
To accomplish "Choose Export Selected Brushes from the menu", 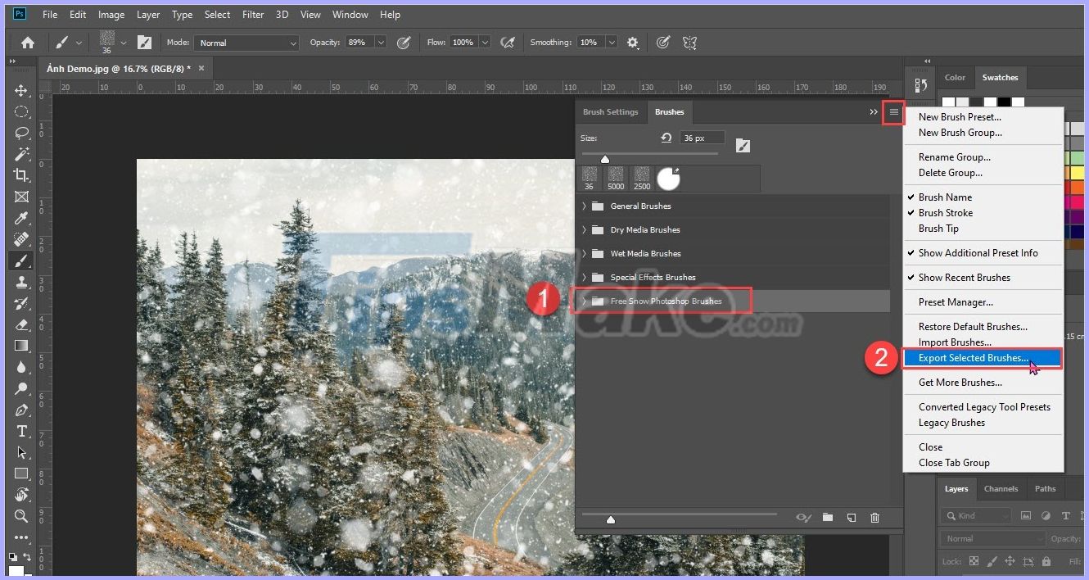I will [974, 358].
